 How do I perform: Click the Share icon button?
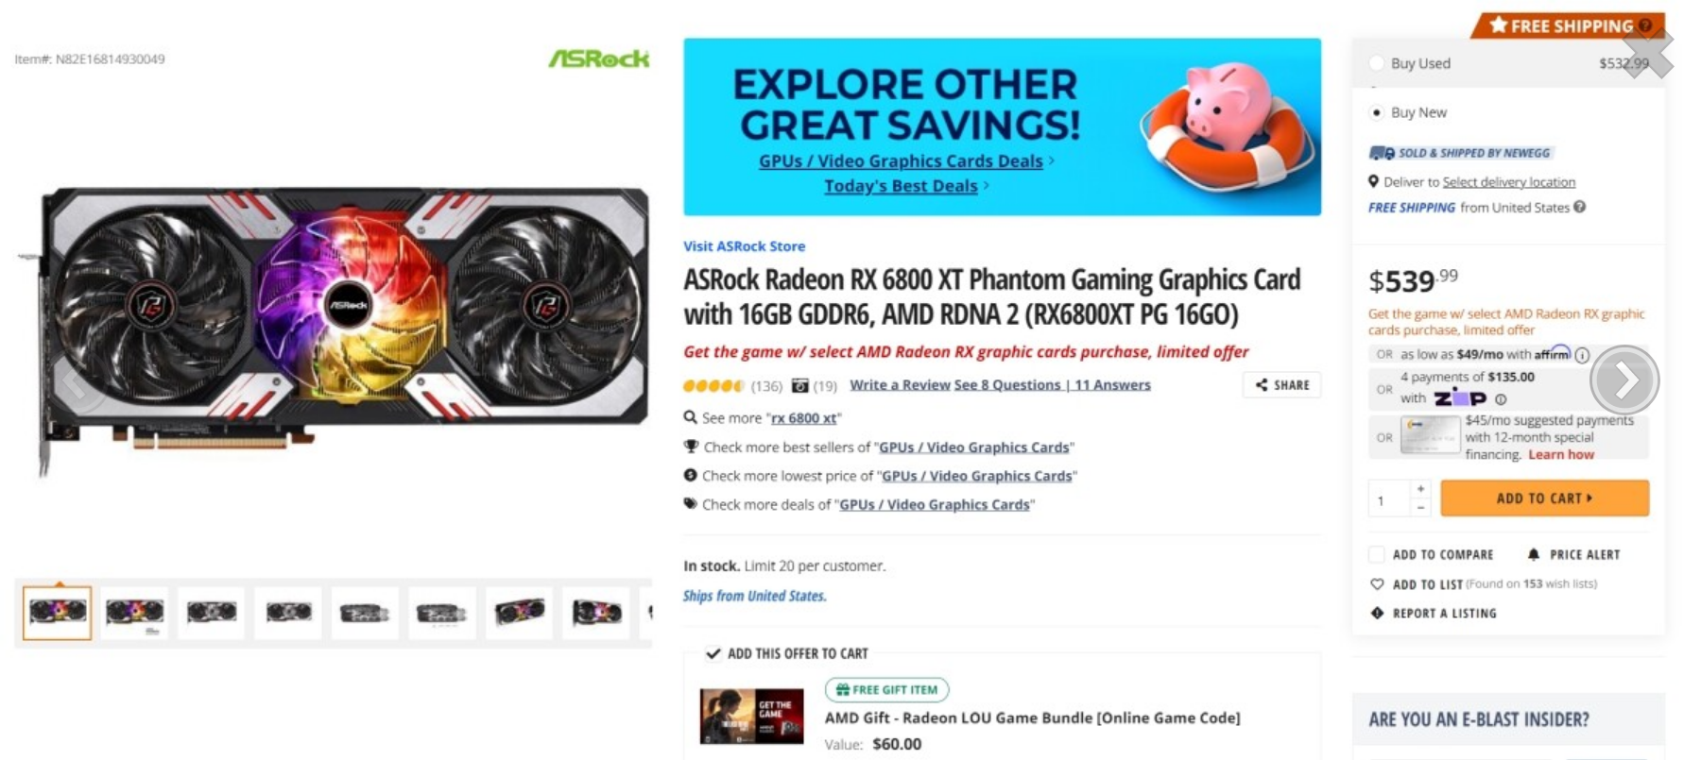(x=1281, y=385)
